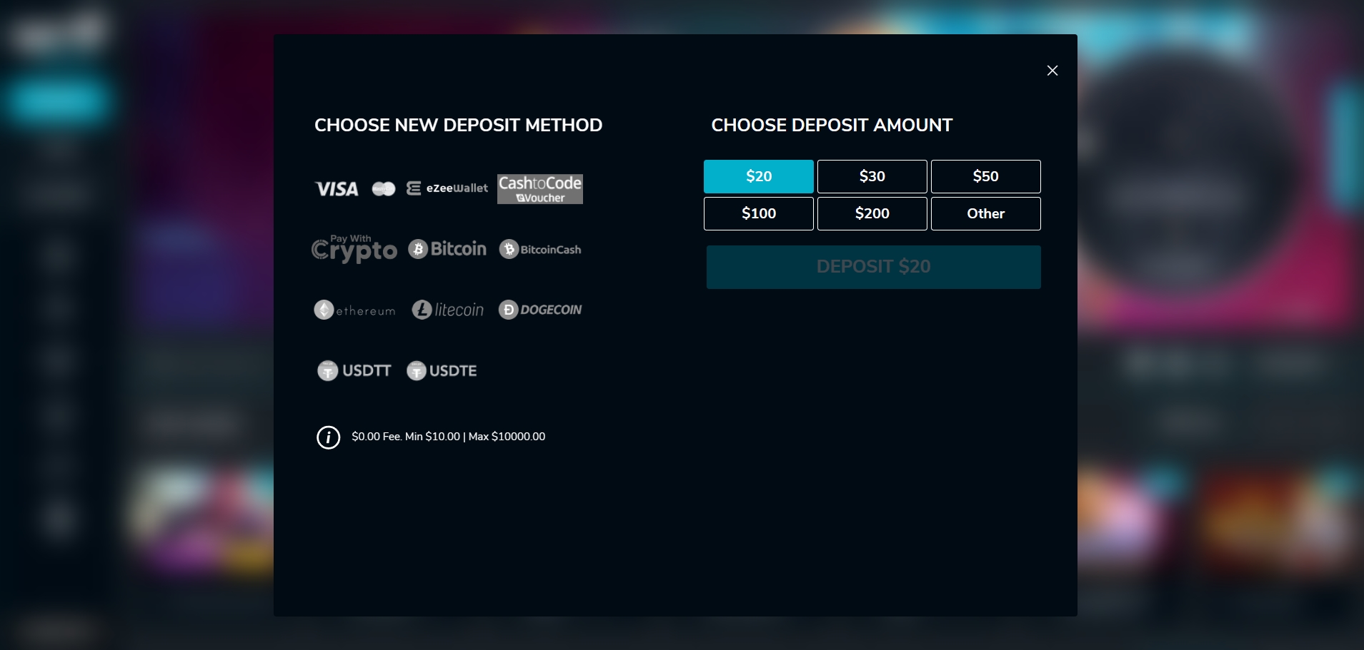Pick the CashtoCode Voucher option
The height and width of the screenshot is (650, 1364).
[x=539, y=188]
